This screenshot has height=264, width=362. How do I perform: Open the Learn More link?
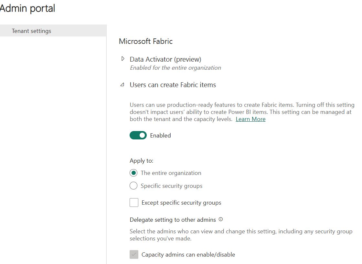point(250,119)
